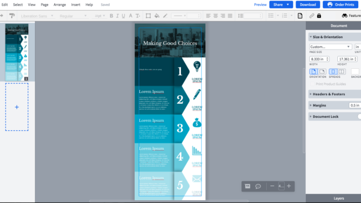Viewport: 361px width, 203px height.
Task: Enable the Print Product Guides checkbox
Action: point(312,84)
